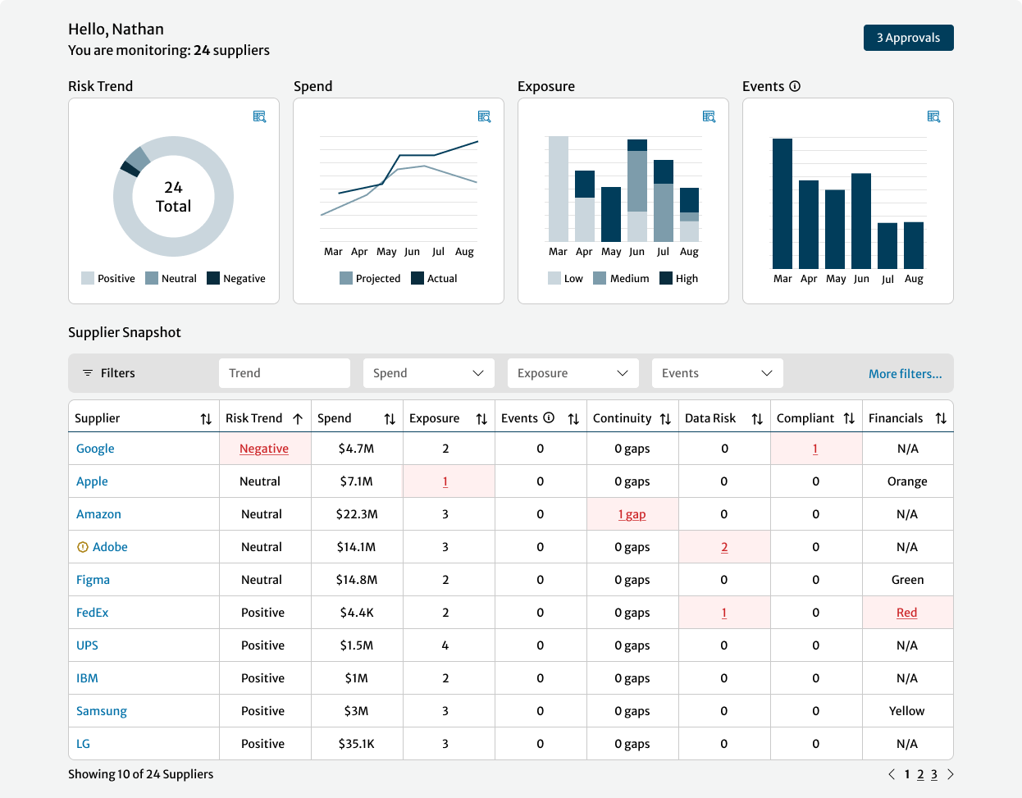
Task: Open the Risk Trend chart detail view icon
Action: pos(259,116)
